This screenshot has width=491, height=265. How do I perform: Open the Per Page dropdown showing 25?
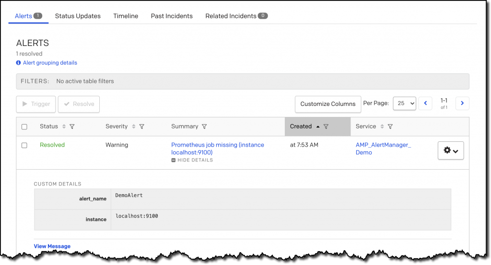(x=405, y=103)
